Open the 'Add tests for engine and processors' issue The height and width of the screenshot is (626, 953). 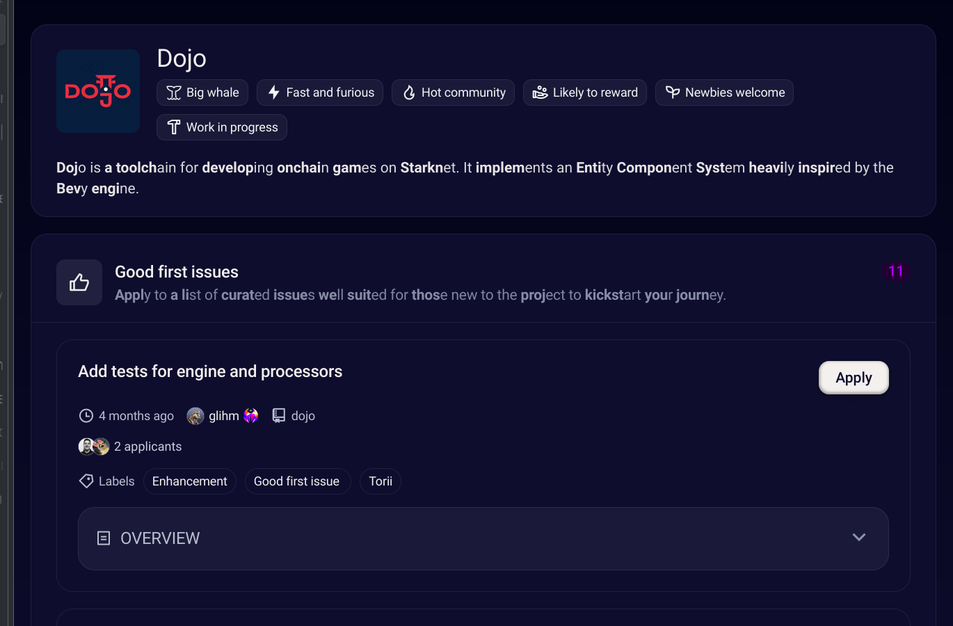(x=210, y=371)
